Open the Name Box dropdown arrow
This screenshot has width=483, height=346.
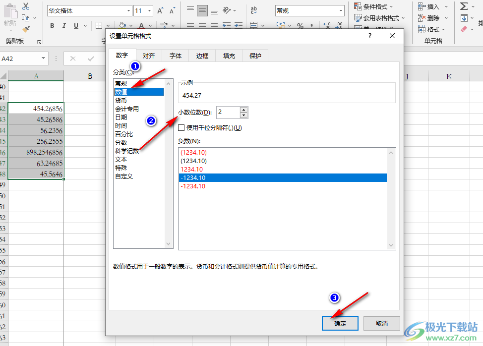(44, 58)
